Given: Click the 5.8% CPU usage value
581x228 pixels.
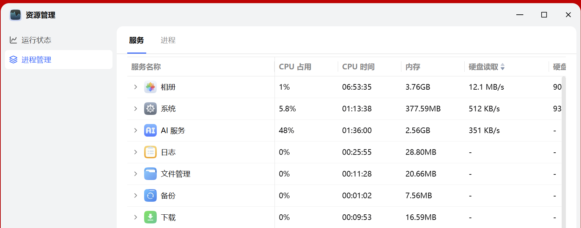Looking at the screenshot, I should pos(288,109).
